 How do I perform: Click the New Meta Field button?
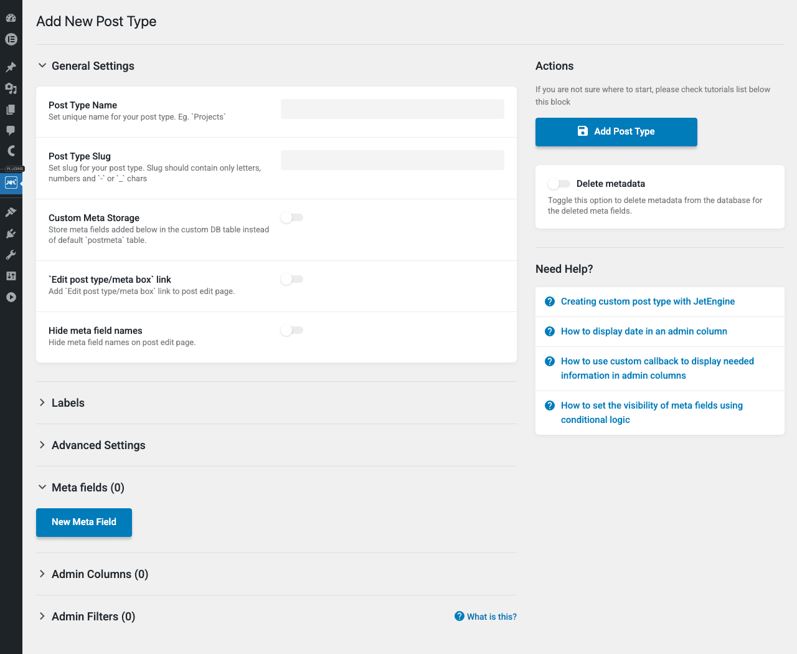pyautogui.click(x=84, y=523)
